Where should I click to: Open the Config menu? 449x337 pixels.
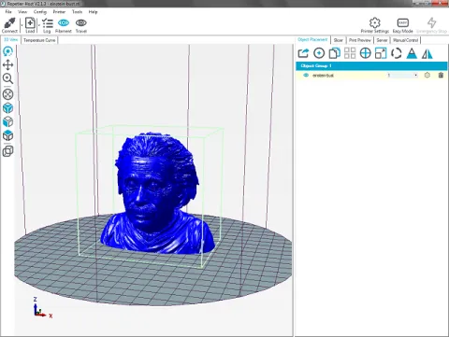coord(40,12)
